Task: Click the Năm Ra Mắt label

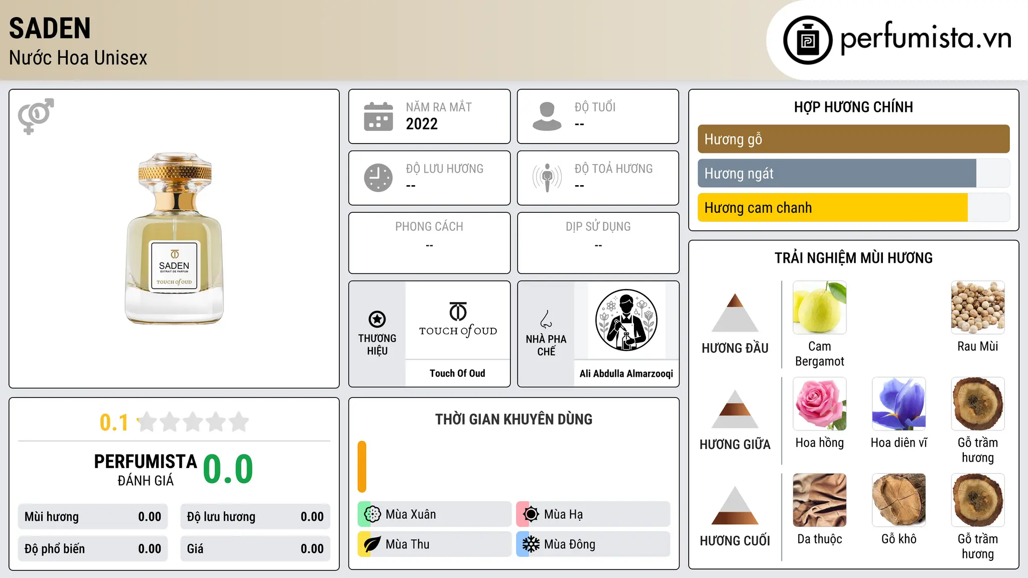Action: click(439, 107)
